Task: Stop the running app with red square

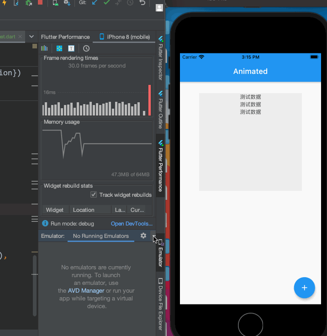Action: pos(40,2)
